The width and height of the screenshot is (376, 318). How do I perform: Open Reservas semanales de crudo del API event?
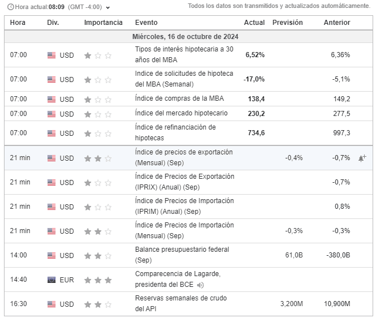181,303
